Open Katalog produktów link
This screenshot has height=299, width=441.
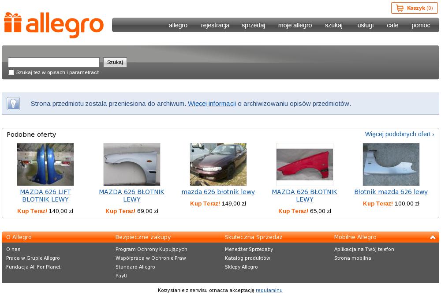(x=247, y=258)
